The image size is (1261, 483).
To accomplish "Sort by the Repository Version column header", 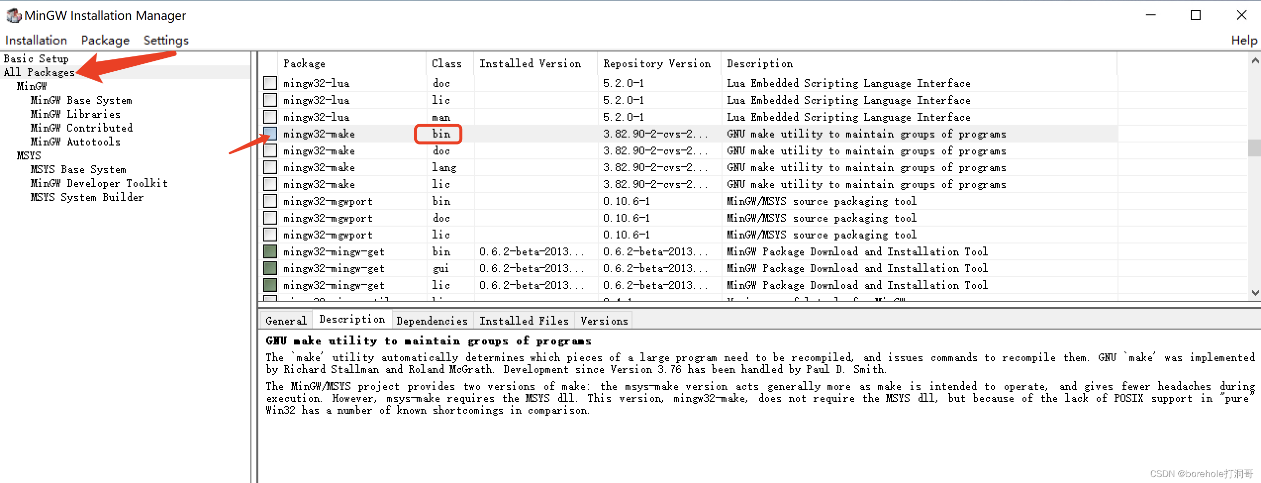I will coord(657,64).
